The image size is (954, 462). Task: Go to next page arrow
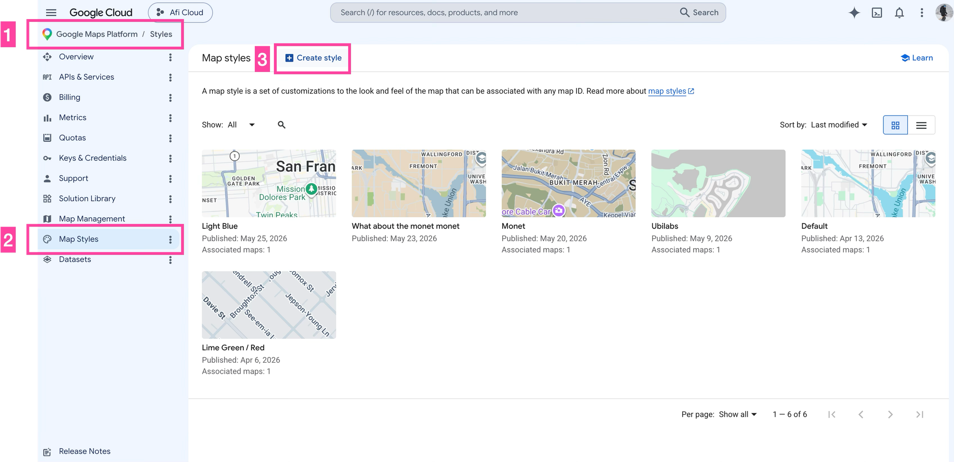(890, 414)
